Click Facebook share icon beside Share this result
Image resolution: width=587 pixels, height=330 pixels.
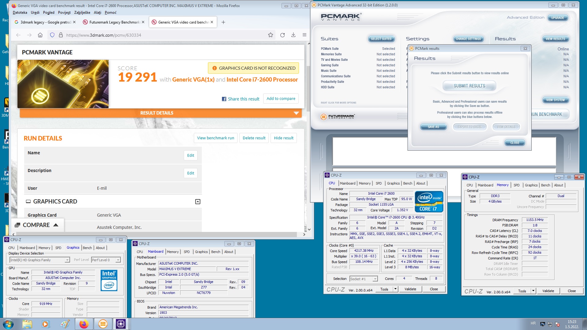pos(224,99)
